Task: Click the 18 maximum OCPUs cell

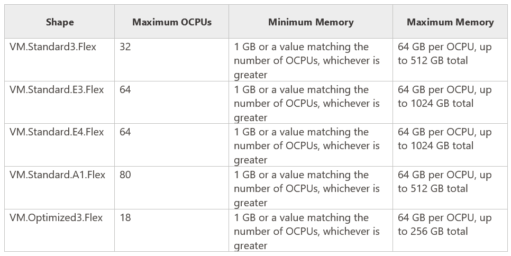Action: click(125, 218)
